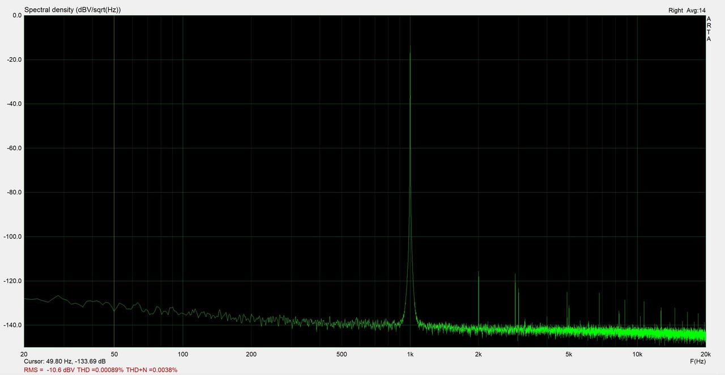725x375 pixels.
Task: Click the '50' frequency axis label
Action: [x=114, y=355]
